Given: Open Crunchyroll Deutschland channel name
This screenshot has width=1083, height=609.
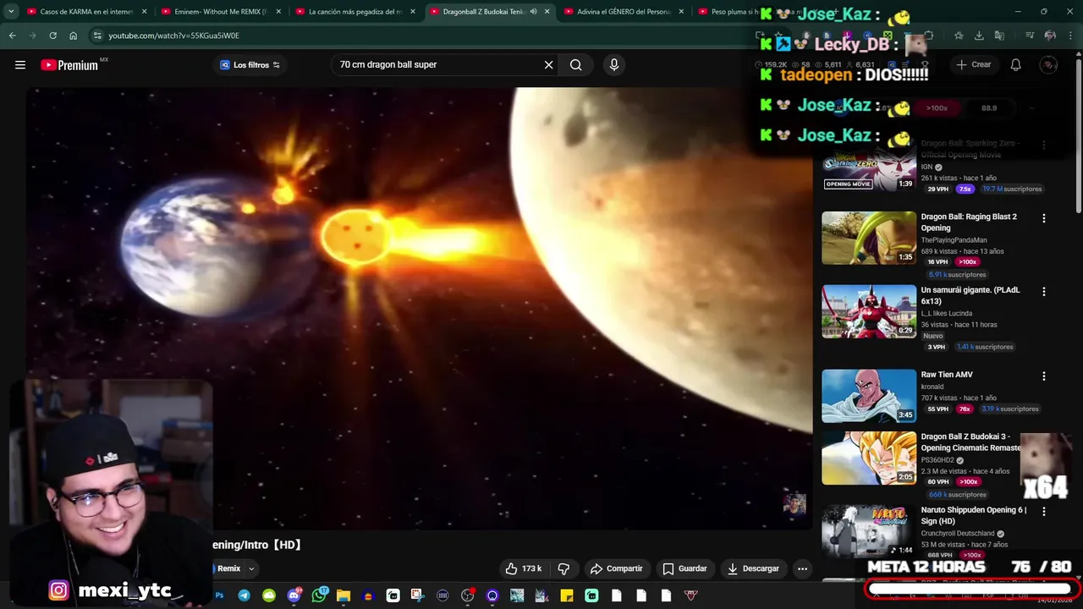Looking at the screenshot, I should (959, 534).
